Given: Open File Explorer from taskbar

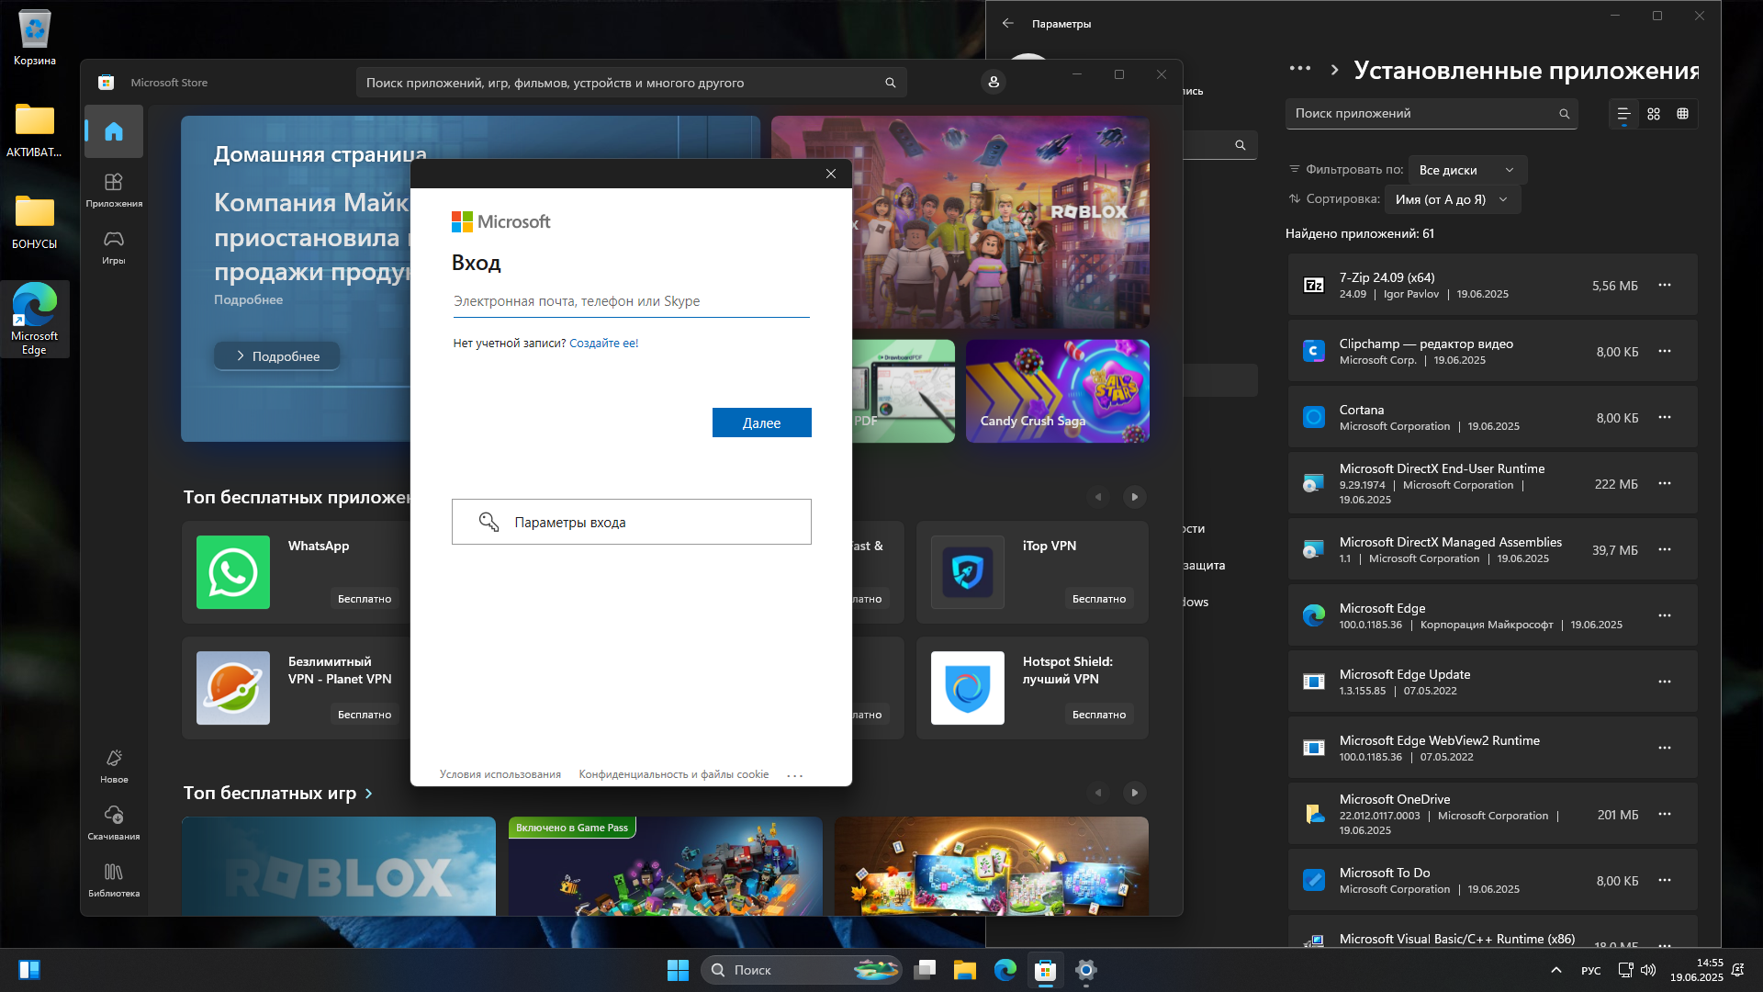Looking at the screenshot, I should click(965, 970).
